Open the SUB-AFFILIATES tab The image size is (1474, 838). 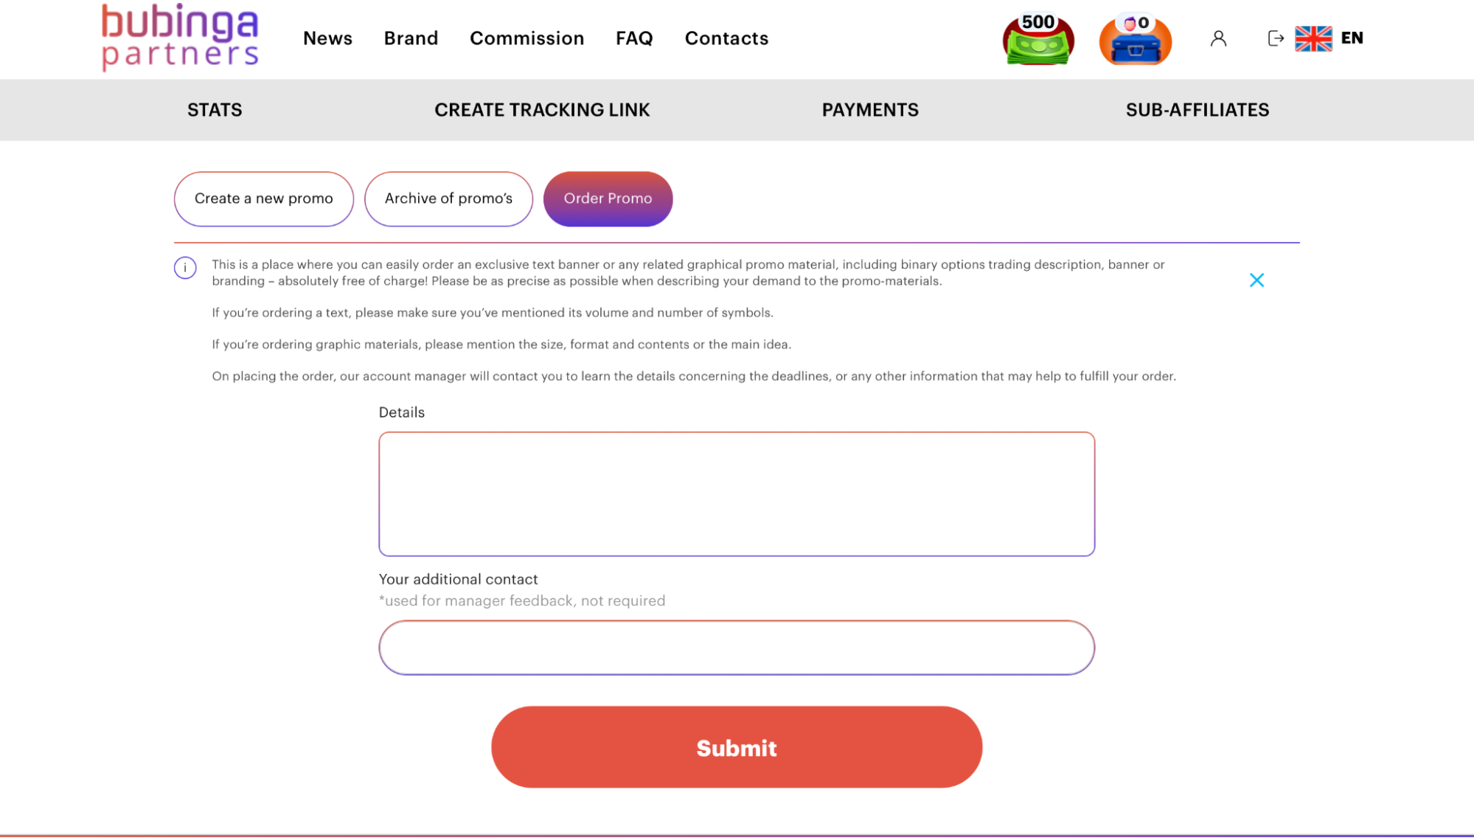click(1197, 110)
